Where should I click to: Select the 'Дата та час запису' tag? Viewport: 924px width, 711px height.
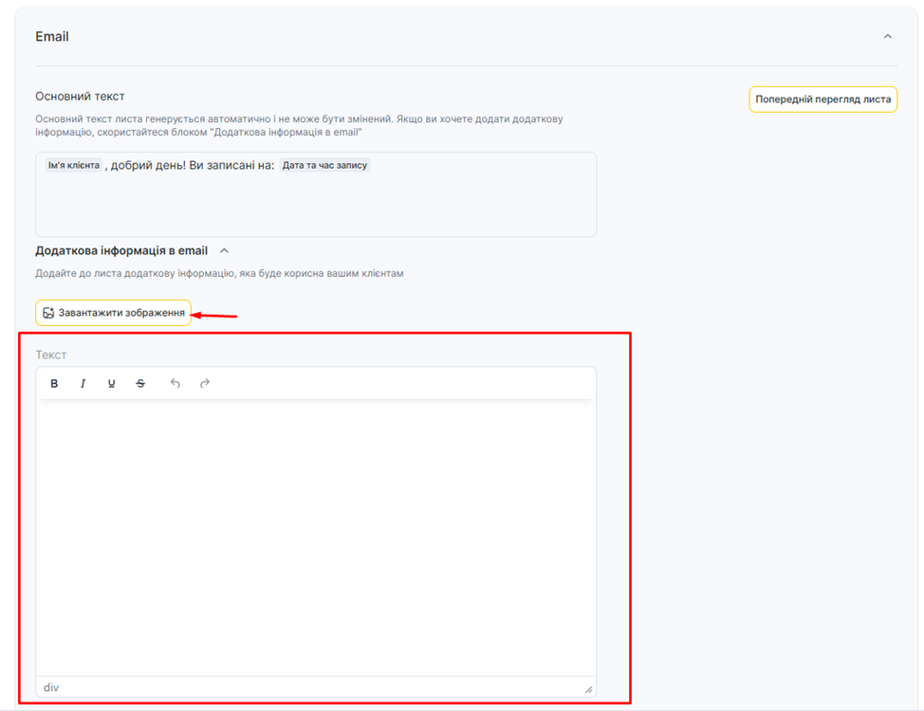(x=324, y=165)
